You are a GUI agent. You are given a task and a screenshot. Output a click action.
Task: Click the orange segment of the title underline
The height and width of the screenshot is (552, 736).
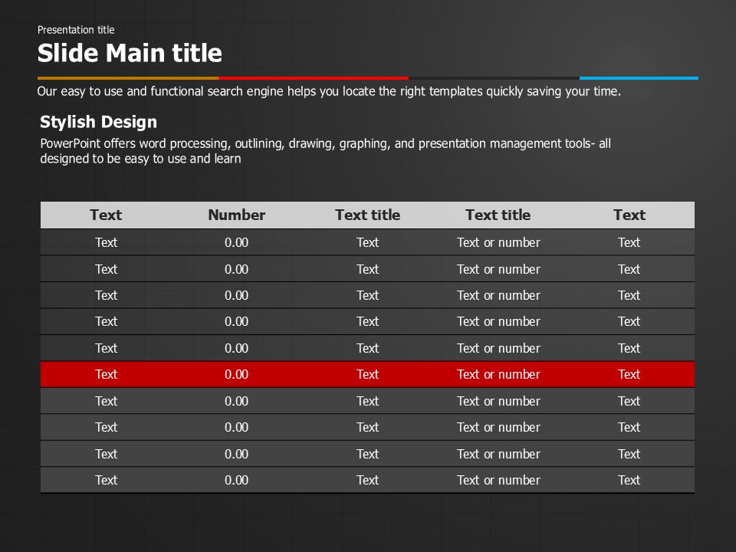(127, 78)
